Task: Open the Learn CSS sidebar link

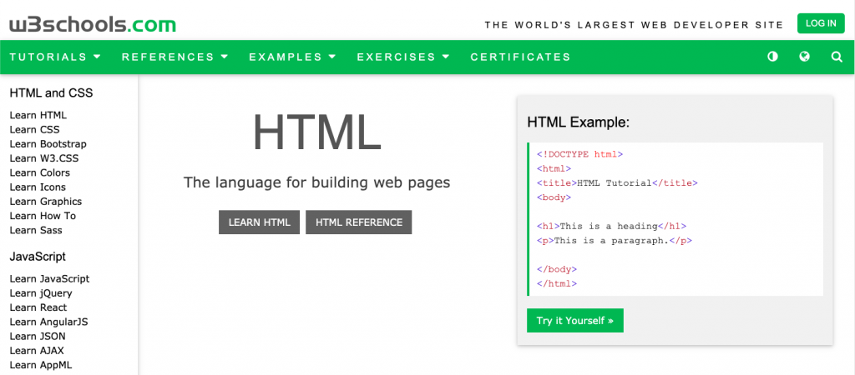Action: coord(35,129)
